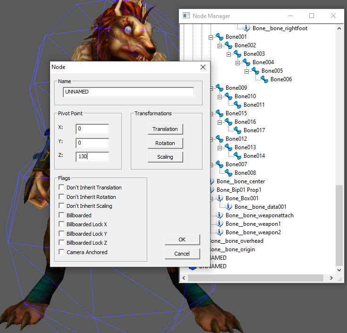The height and width of the screenshot is (333, 347).
Task: Click the node Name text field
Action: click(128, 92)
